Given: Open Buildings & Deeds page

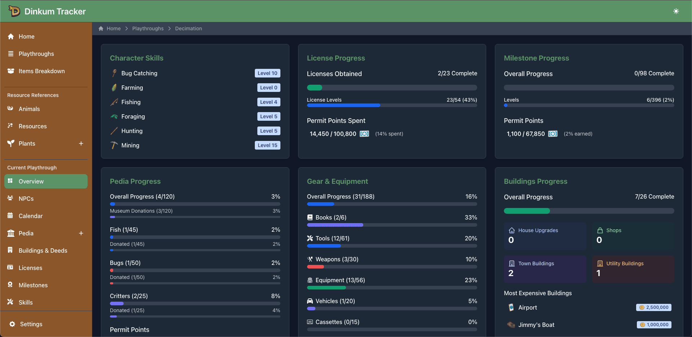Looking at the screenshot, I should click(43, 250).
